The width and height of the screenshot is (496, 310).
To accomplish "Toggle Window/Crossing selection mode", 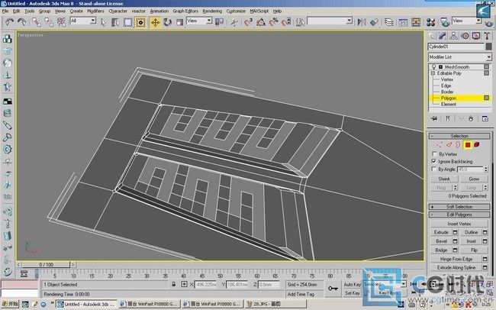I will coord(140,22).
